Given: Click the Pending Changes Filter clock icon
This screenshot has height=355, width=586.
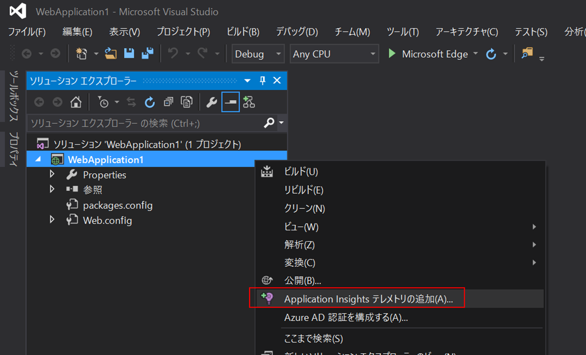Looking at the screenshot, I should pos(103,102).
